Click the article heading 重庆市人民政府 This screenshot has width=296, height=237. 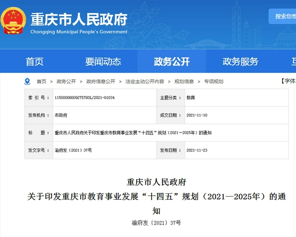pos(157,182)
